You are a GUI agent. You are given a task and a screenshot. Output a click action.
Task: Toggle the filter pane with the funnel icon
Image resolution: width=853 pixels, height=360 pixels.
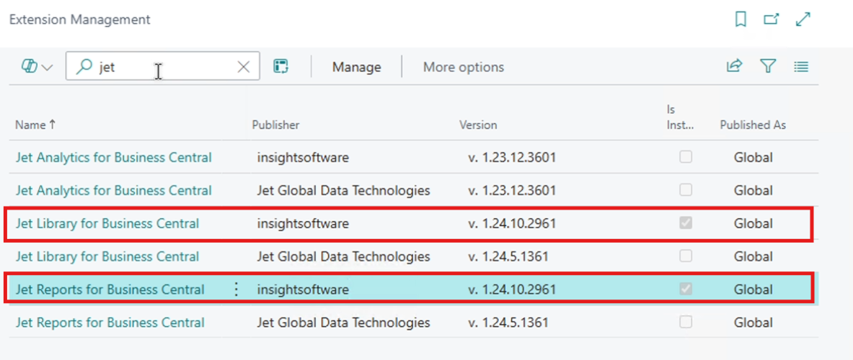pos(768,66)
